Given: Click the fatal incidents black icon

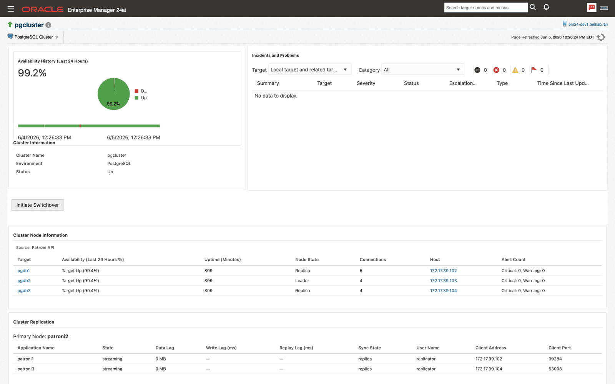Looking at the screenshot, I should (x=477, y=70).
